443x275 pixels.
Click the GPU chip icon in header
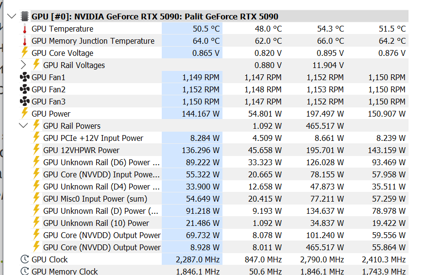pyautogui.click(x=25, y=17)
